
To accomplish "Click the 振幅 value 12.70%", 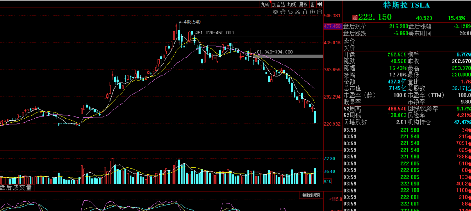I will [x=398, y=75].
